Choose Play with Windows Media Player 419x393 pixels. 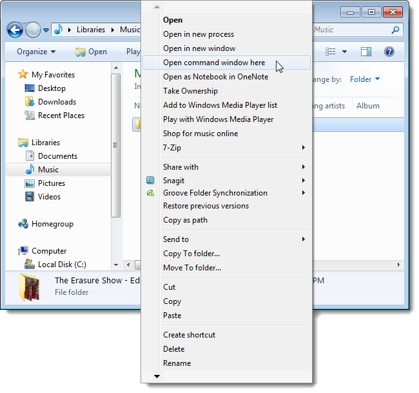coord(227,119)
